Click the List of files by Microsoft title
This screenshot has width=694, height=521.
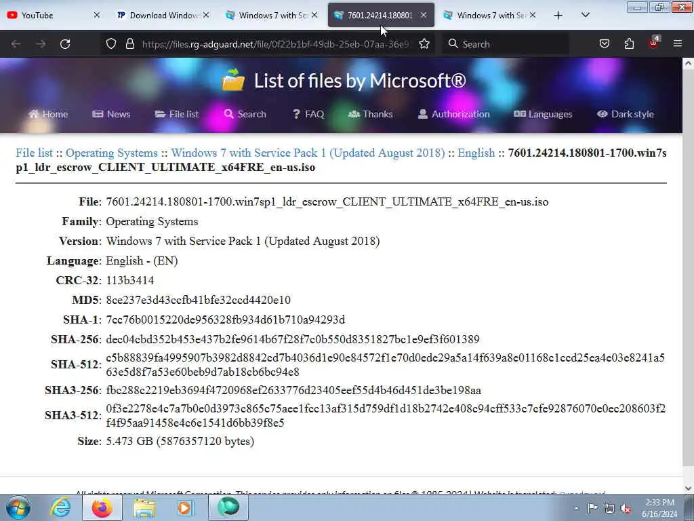tap(360, 81)
